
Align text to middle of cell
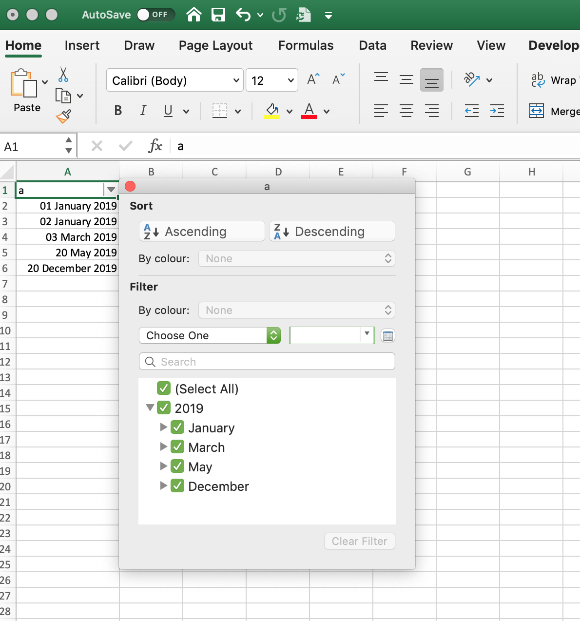point(406,79)
